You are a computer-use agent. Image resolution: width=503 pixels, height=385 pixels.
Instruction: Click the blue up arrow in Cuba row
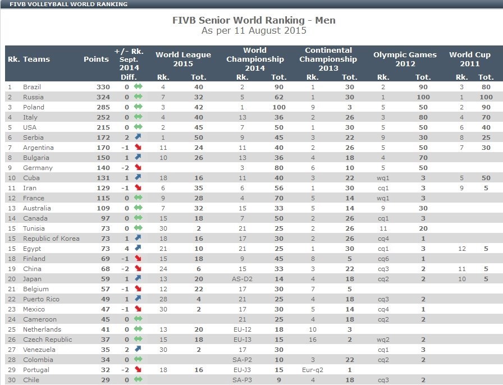point(138,178)
